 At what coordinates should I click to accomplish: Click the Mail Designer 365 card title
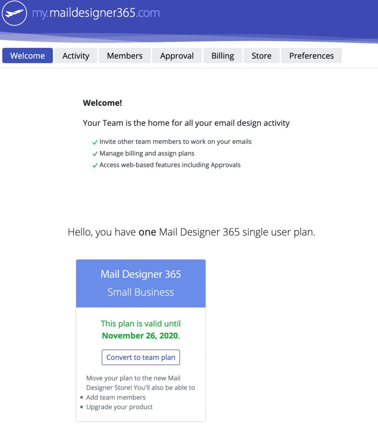click(x=141, y=274)
